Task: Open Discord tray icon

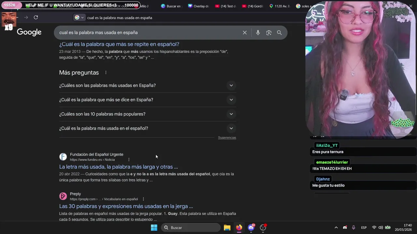Action: pos(345,227)
